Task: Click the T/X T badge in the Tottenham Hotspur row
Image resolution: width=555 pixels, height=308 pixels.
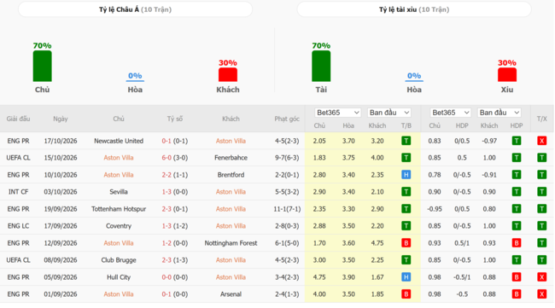Action: click(x=541, y=209)
